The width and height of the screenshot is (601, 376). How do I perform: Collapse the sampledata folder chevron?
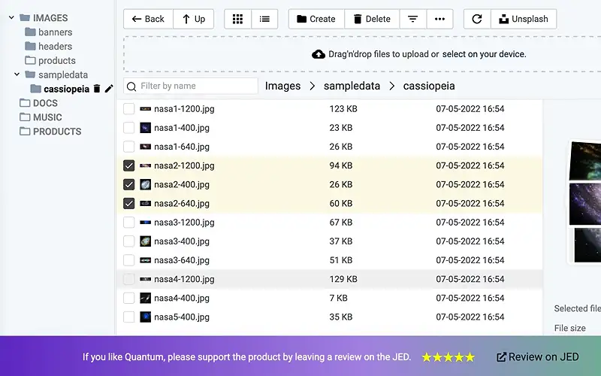[x=17, y=74]
